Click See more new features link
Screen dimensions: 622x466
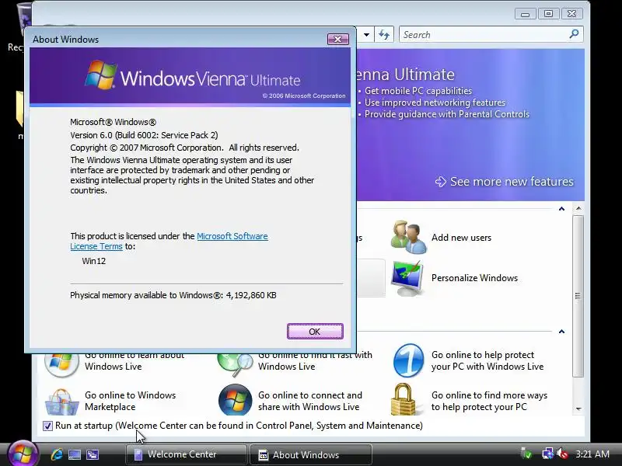coord(505,182)
